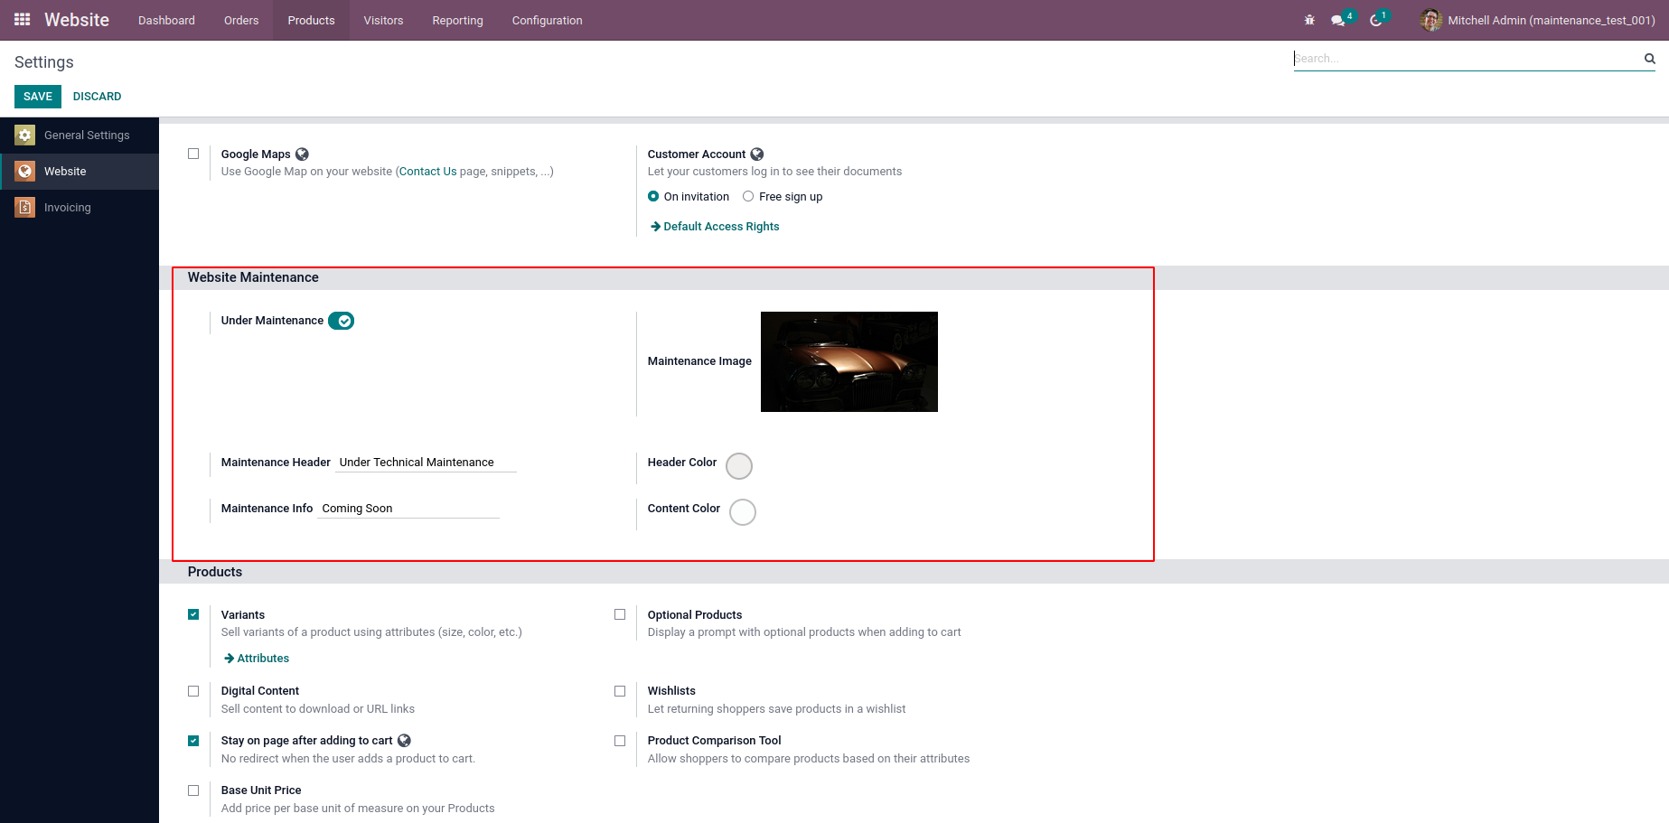Click the DISCARD button
Screen dimensions: 1669x823
pos(97,97)
